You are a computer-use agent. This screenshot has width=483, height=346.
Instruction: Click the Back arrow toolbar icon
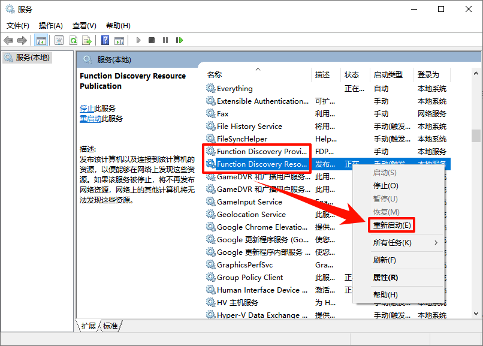(8, 40)
